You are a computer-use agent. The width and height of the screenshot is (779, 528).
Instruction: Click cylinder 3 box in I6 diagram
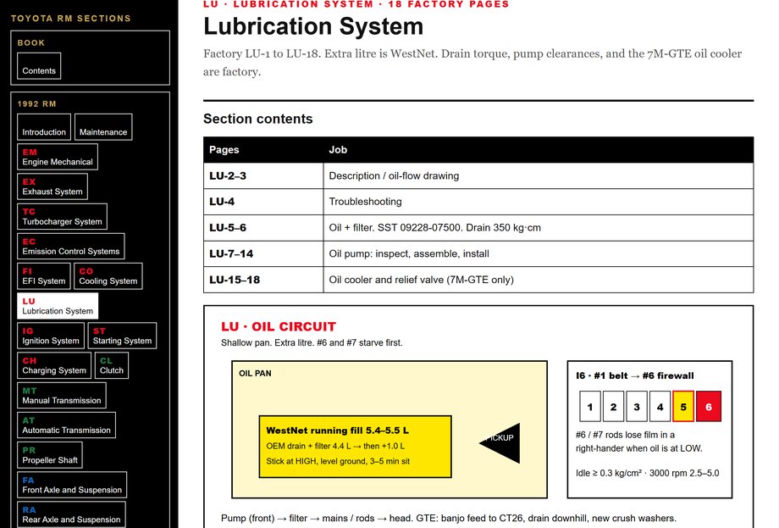637,407
